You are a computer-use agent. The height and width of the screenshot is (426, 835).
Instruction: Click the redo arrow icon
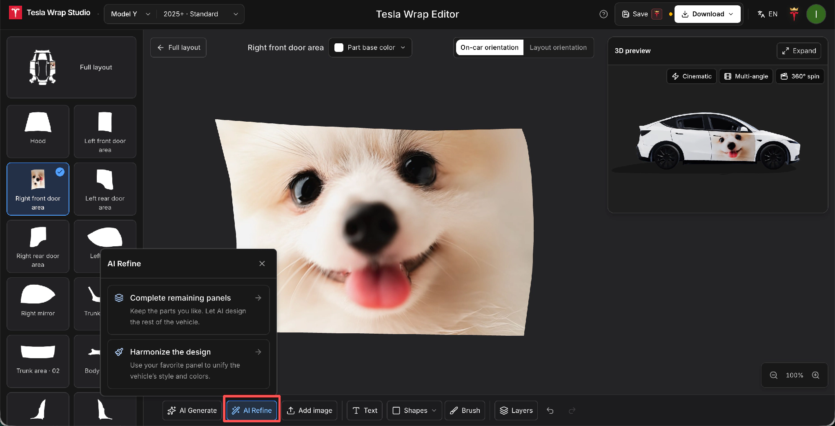[x=572, y=410]
